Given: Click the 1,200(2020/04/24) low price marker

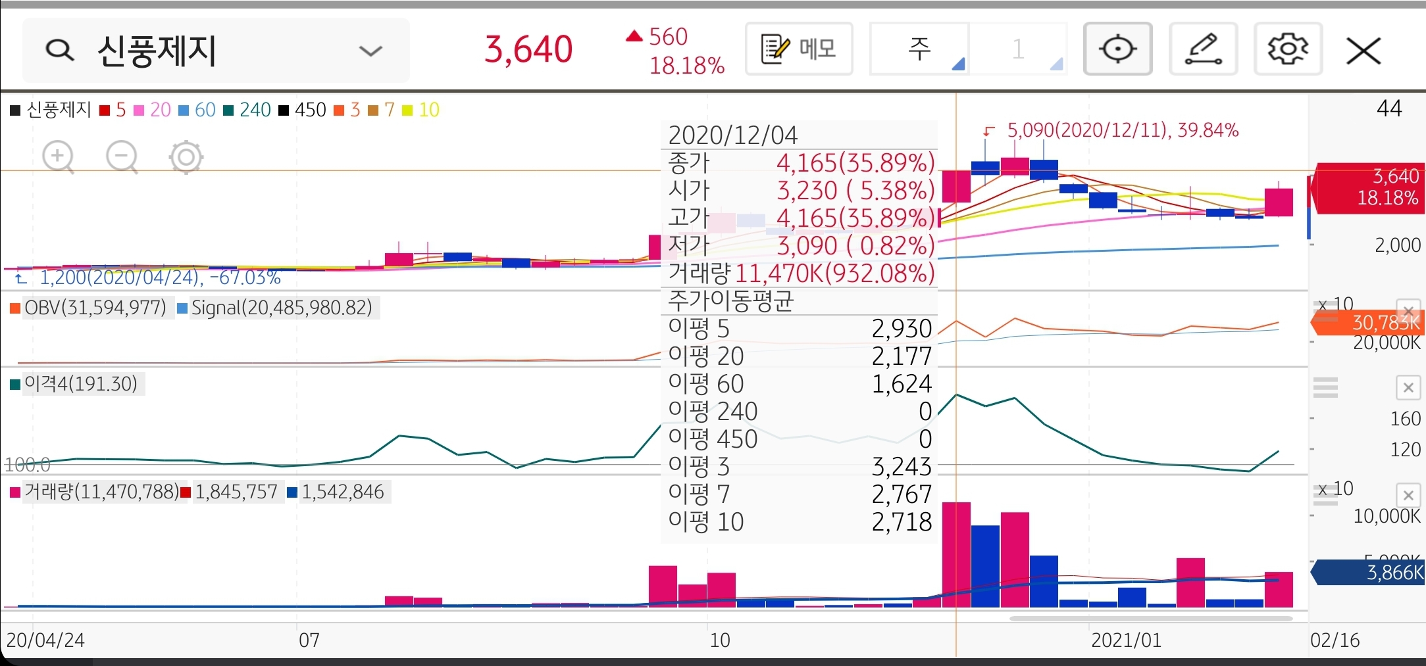Looking at the screenshot, I should point(161,277).
